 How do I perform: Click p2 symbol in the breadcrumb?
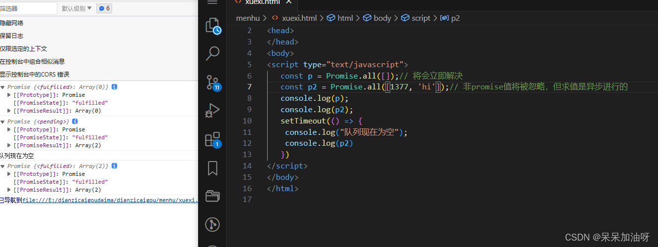pyautogui.click(x=455, y=18)
